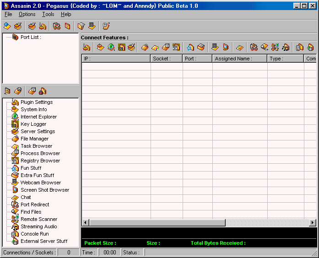Click the Key Logger icon in sidebar

pos(15,124)
